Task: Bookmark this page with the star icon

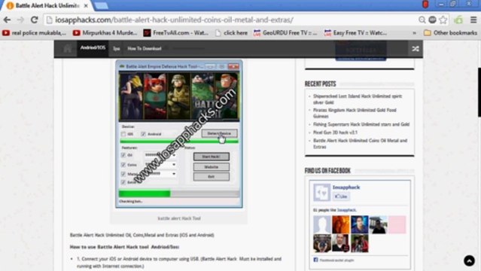Action: [443, 20]
